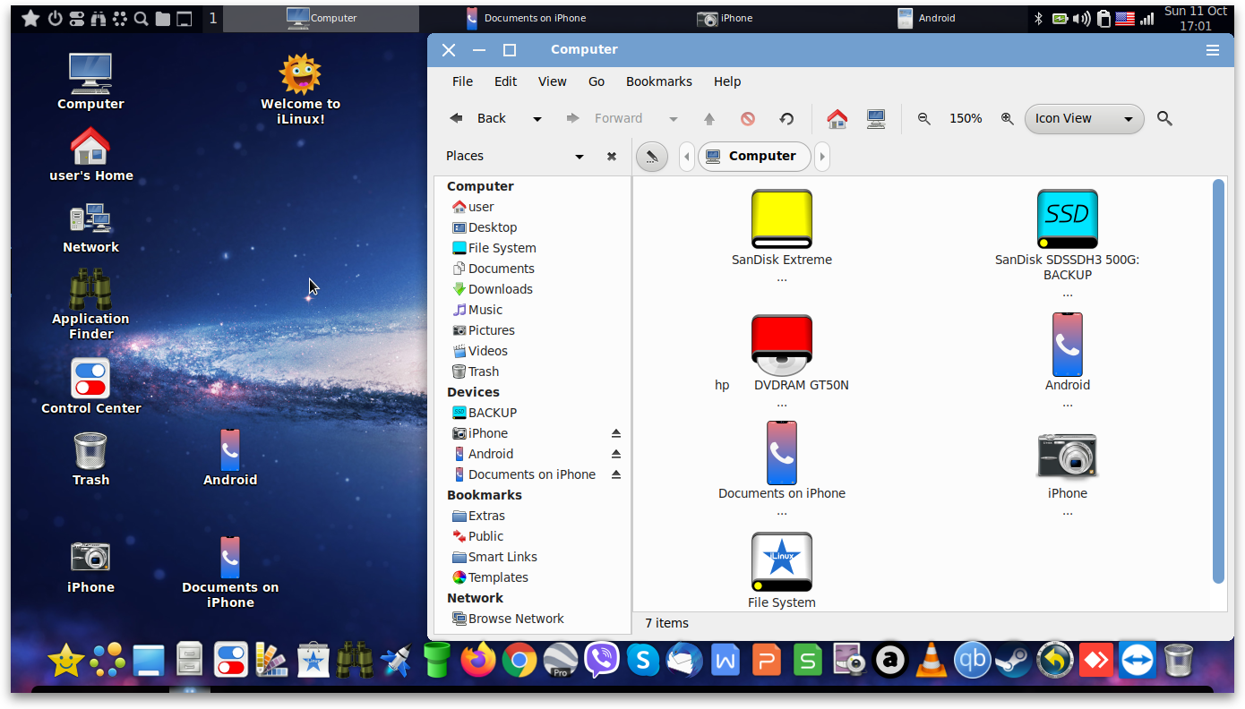Reload the current location
The width and height of the screenshot is (1245, 709).
(786, 118)
